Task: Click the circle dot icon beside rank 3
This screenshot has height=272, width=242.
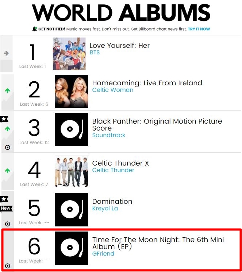Action: 8,147
